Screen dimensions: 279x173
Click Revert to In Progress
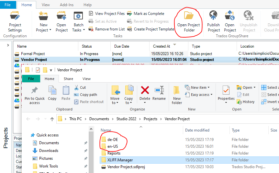tap(148, 21)
